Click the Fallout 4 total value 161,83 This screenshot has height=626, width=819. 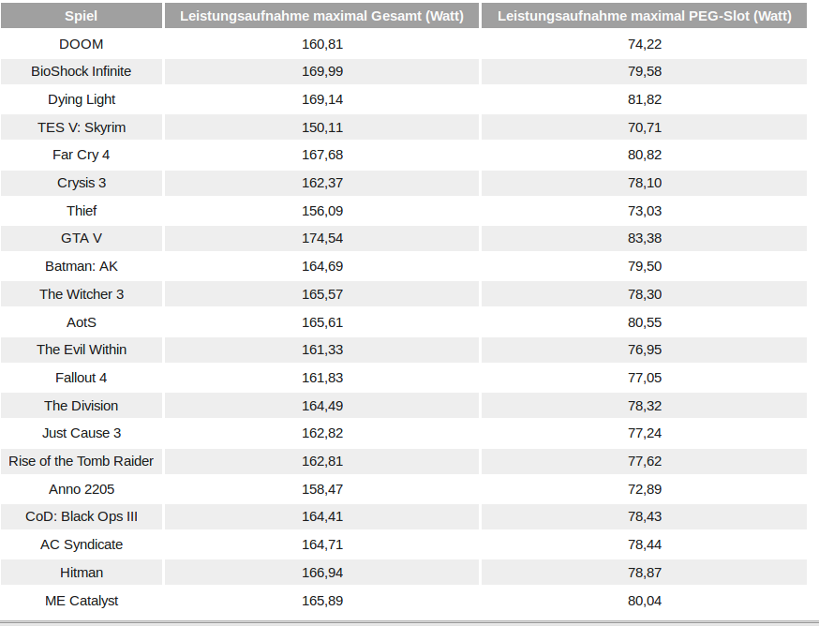tap(322, 378)
